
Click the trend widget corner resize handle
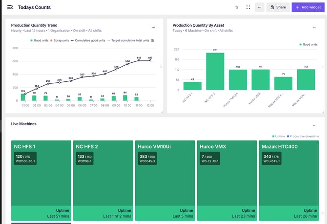point(162,112)
